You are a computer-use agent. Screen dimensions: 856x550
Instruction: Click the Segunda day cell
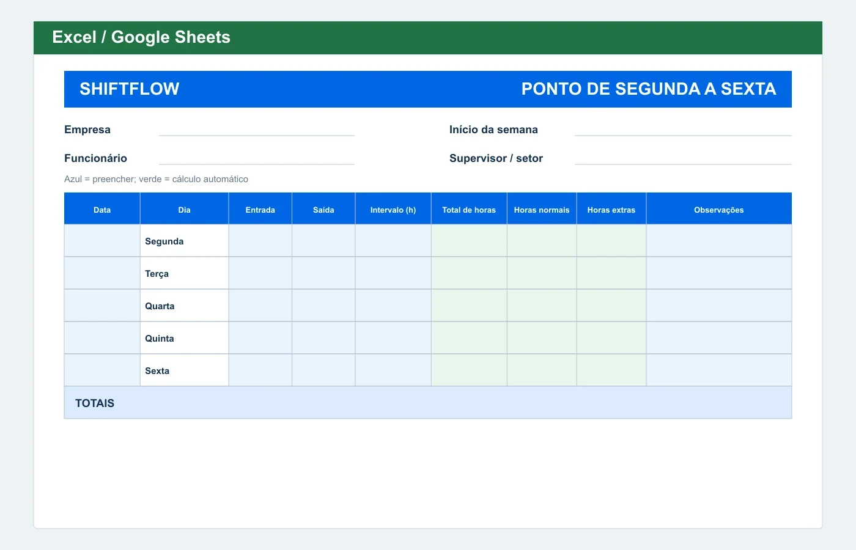click(184, 241)
